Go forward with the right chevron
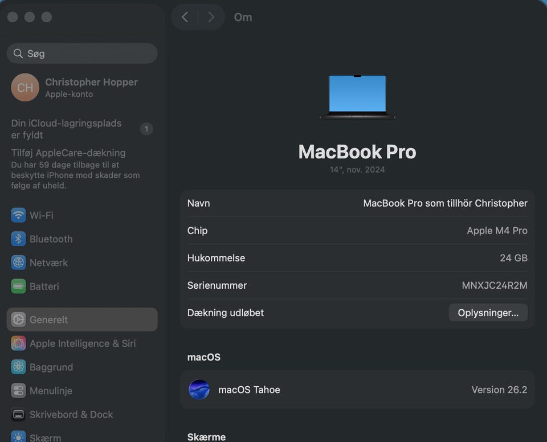This screenshot has height=442, width=547. pos(211,17)
